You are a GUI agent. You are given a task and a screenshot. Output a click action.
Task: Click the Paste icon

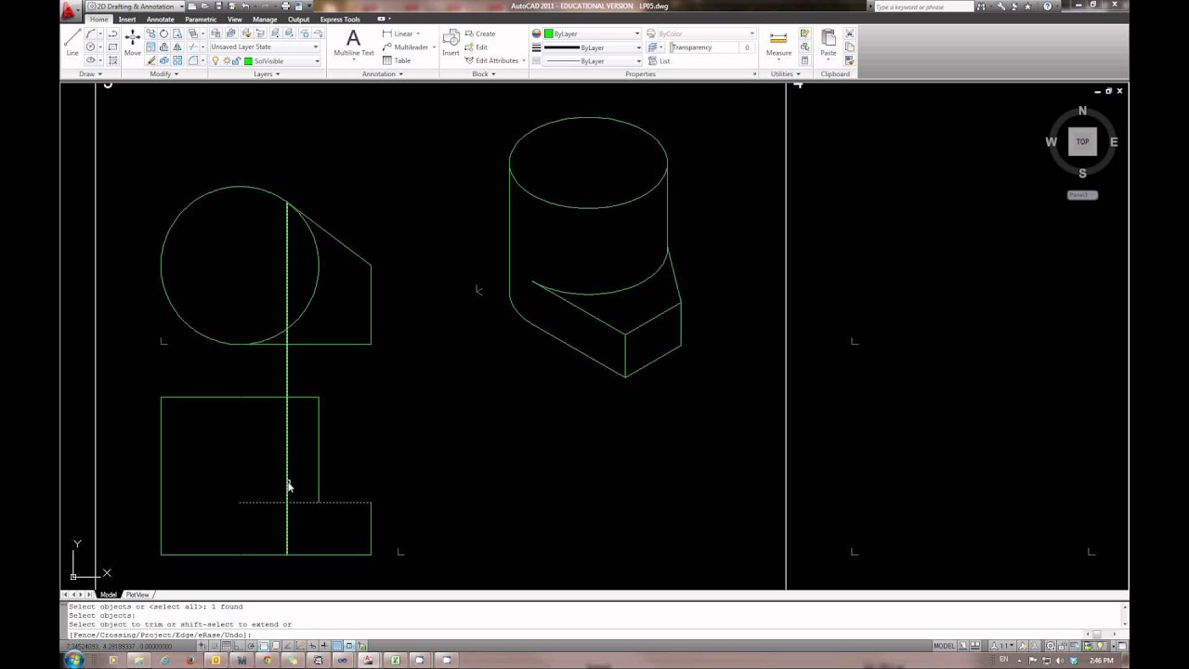click(x=828, y=43)
